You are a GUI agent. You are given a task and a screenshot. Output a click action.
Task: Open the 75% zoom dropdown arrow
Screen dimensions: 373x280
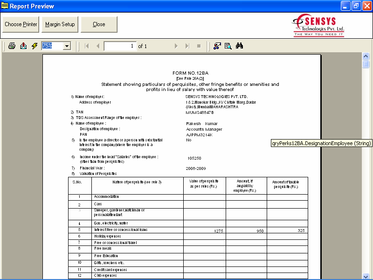coord(67,46)
